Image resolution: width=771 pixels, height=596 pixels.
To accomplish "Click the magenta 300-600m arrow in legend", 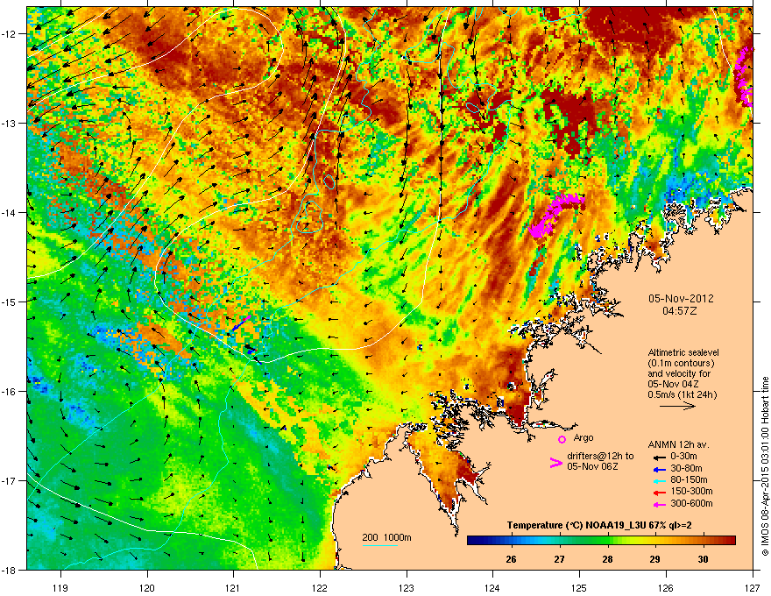I will point(659,504).
